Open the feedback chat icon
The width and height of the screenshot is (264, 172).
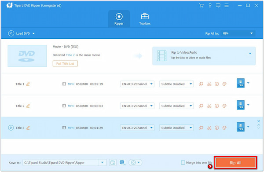(x=218, y=5)
